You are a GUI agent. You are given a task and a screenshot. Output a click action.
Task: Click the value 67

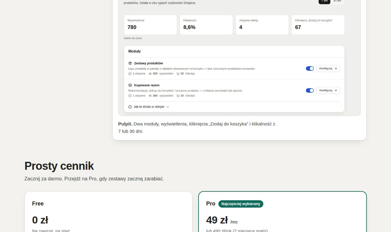(x=298, y=27)
